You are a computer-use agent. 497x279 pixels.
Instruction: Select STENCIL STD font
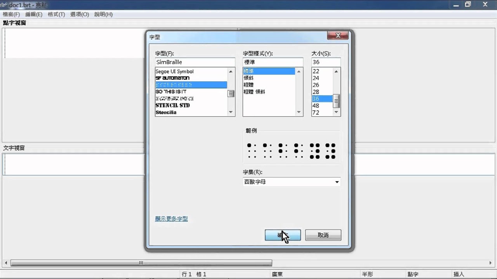tap(191, 105)
